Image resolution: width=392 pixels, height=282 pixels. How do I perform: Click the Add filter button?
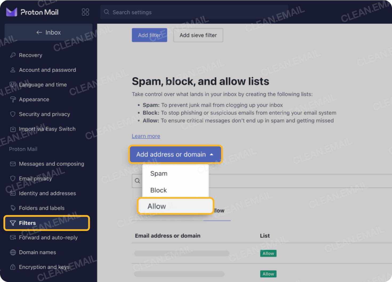149,35
